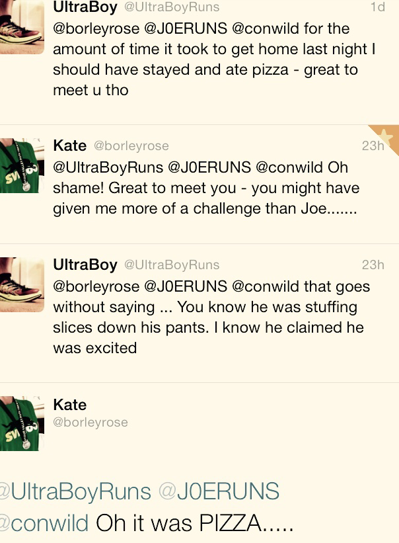
Task: Tap Kate's avatar beside the 'Oh shame!' tweet
Action: (x=21, y=166)
